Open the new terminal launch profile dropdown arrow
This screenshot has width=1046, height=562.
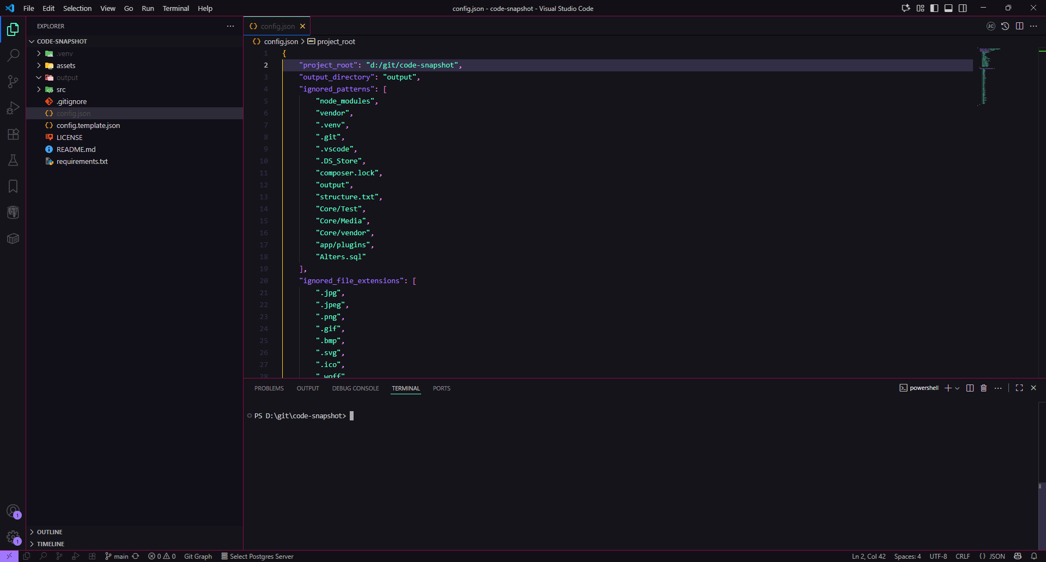957,388
